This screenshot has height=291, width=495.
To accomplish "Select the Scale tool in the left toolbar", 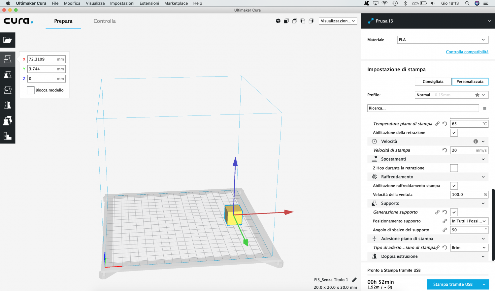I will tap(8, 75).
